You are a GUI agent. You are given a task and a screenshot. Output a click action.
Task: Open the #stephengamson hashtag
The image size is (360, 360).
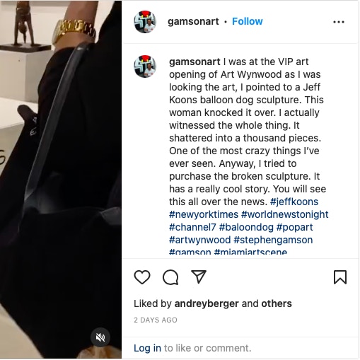click(x=273, y=240)
